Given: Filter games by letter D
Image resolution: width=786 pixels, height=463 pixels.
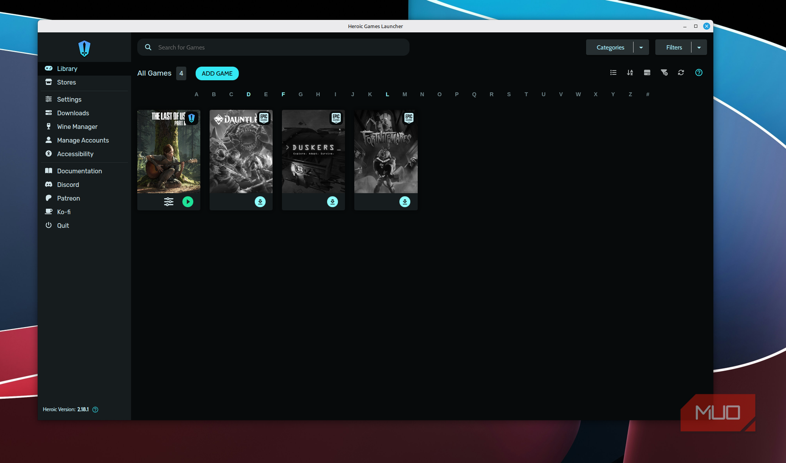Looking at the screenshot, I should tap(249, 94).
